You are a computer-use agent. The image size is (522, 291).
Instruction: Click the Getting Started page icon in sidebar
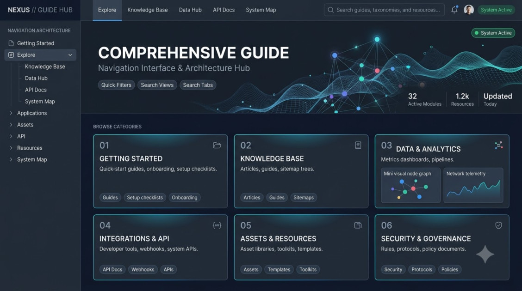click(x=11, y=43)
